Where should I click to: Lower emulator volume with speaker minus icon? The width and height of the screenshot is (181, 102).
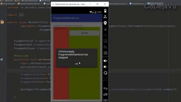pyautogui.click(x=105, y=67)
